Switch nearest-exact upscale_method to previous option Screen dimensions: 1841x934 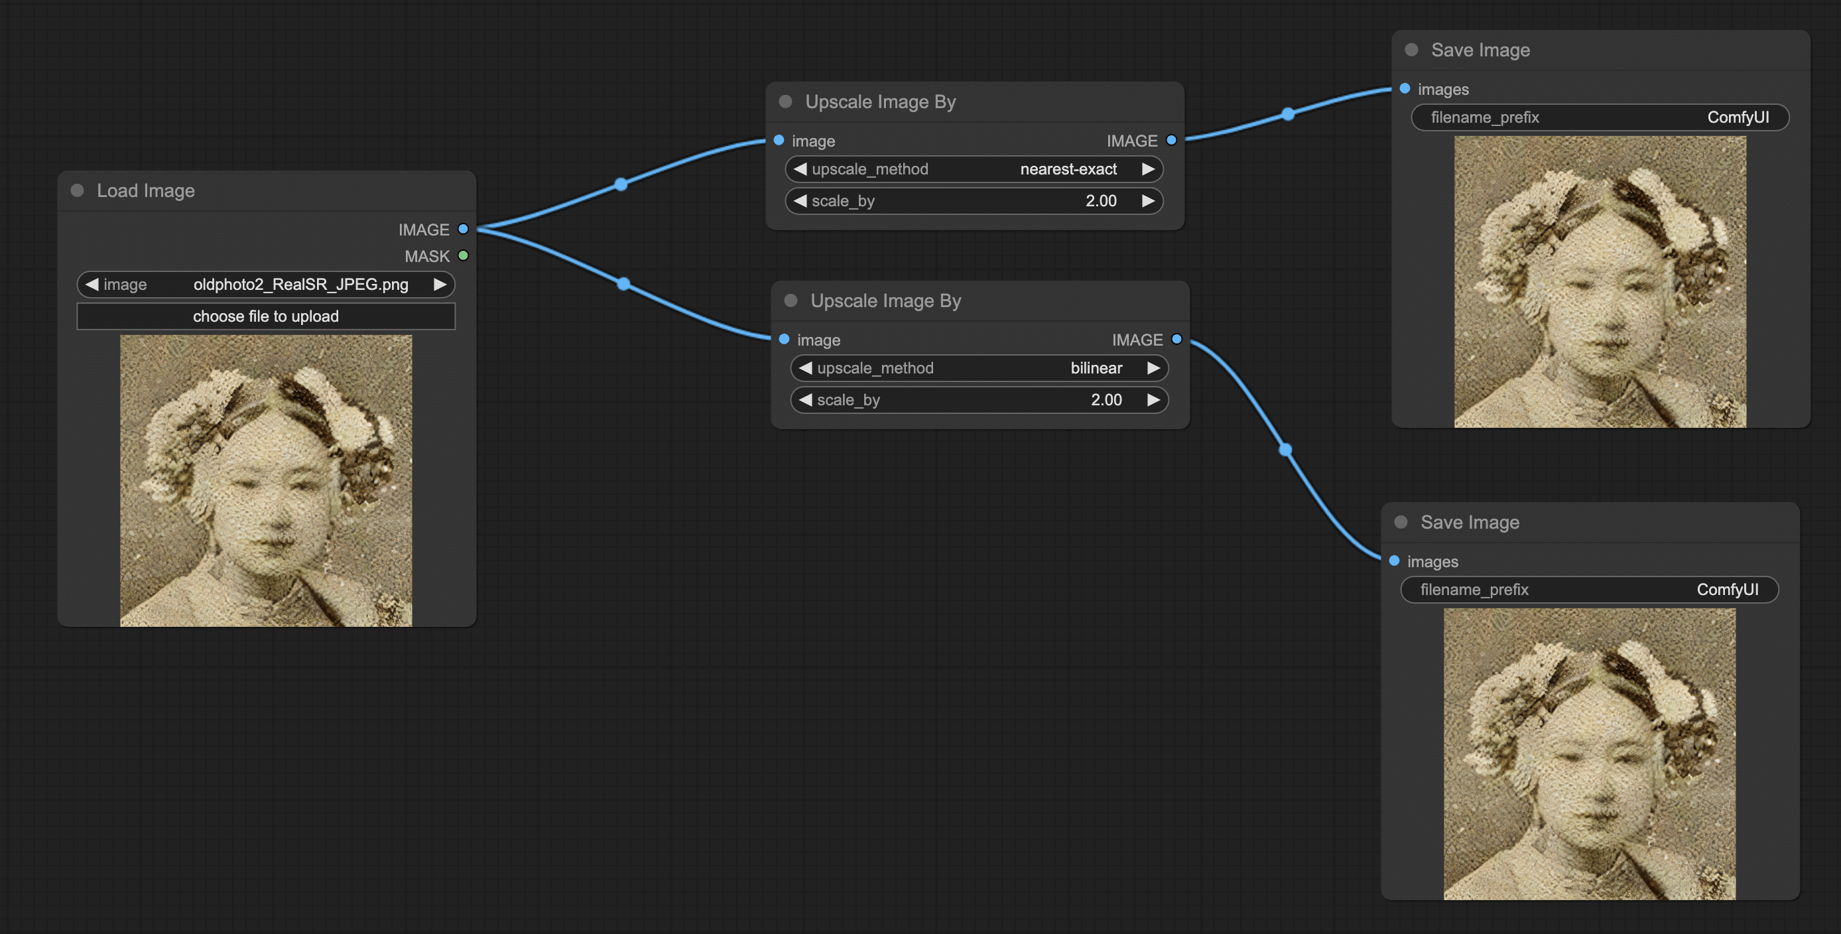click(x=800, y=169)
